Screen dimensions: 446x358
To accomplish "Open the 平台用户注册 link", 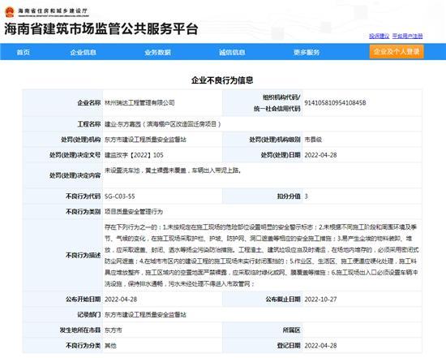I will coord(407,36).
